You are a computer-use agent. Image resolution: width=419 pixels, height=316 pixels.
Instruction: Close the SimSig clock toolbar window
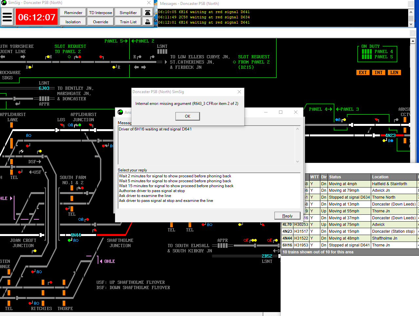149,3
